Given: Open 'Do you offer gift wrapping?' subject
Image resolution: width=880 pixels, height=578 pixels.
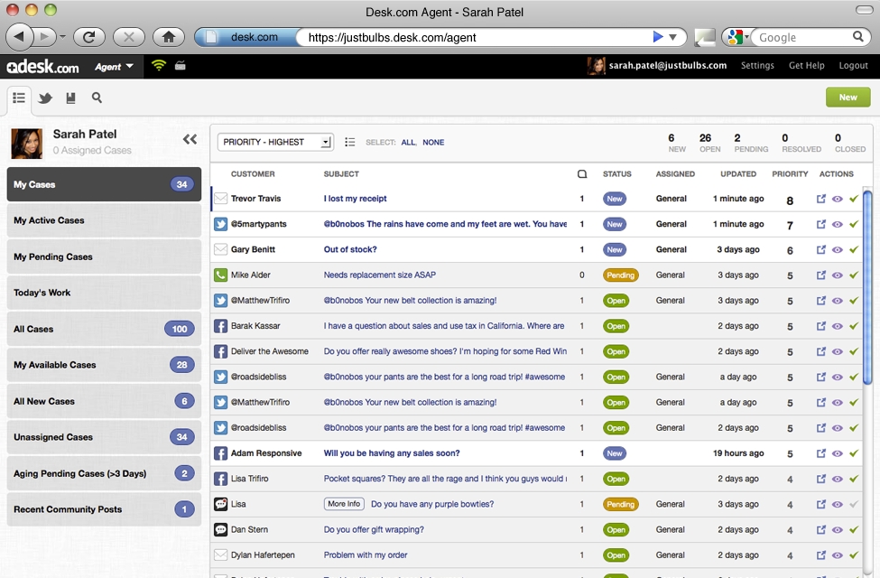Looking at the screenshot, I should point(374,530).
